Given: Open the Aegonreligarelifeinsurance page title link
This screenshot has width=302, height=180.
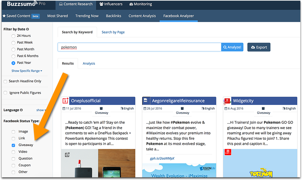Looking at the screenshot, I should 178,101.
